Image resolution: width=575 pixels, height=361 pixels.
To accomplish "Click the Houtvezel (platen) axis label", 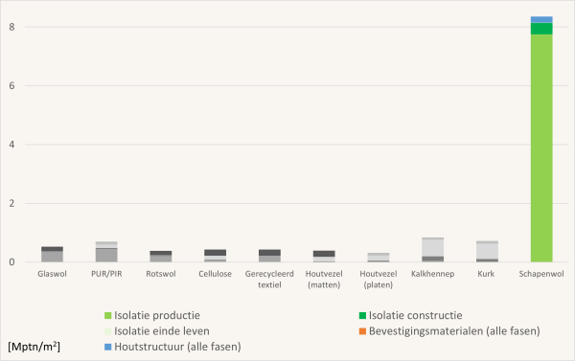I will point(379,280).
